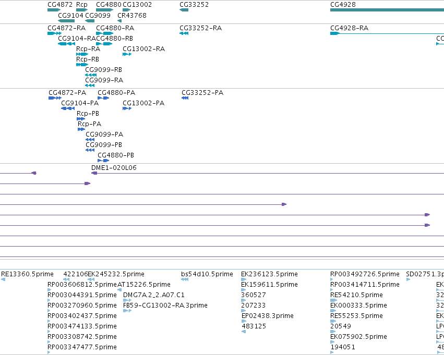Click the 20549 EST label
The image size is (444, 355).
click(341, 327)
